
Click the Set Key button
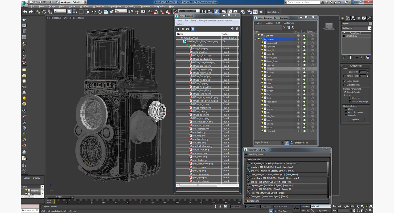pyautogui.click(x=305, y=211)
